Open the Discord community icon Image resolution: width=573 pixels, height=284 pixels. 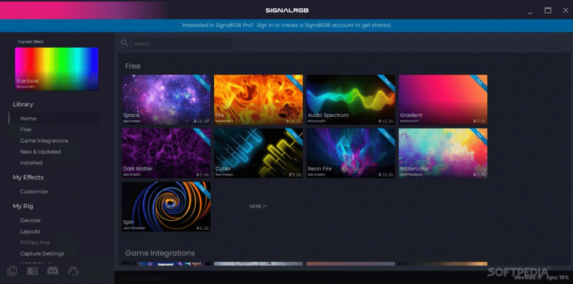[53, 271]
